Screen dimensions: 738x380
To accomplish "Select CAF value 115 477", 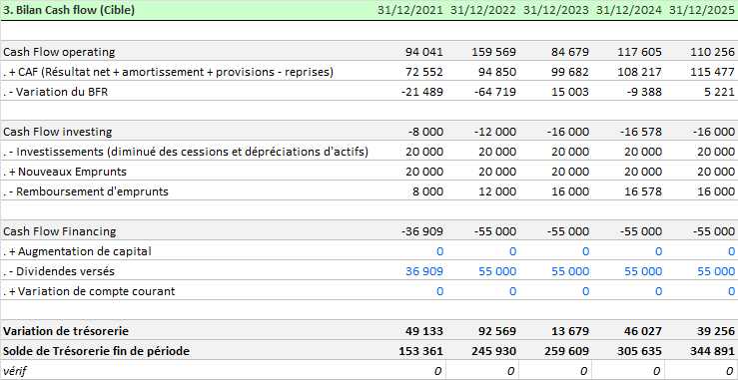I will tap(713, 72).
